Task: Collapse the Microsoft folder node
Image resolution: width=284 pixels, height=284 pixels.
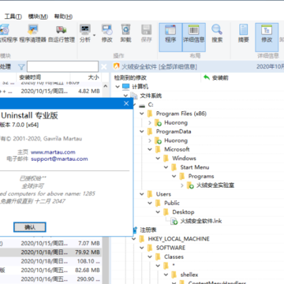Action: pyautogui.click(x=150, y=149)
